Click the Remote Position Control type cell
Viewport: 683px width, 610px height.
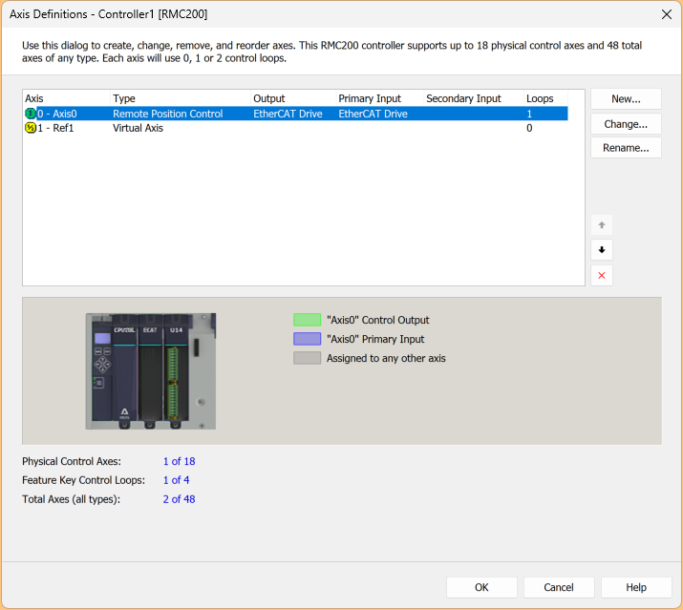tap(168, 114)
